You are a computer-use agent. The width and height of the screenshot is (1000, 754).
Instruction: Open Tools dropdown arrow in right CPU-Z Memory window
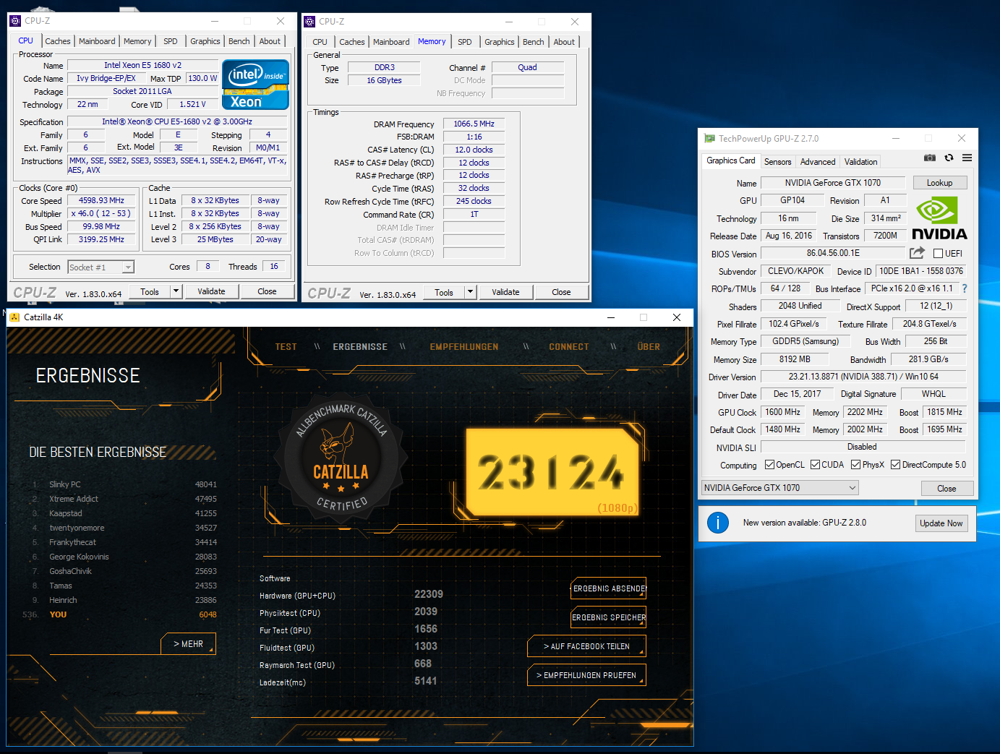[470, 292]
